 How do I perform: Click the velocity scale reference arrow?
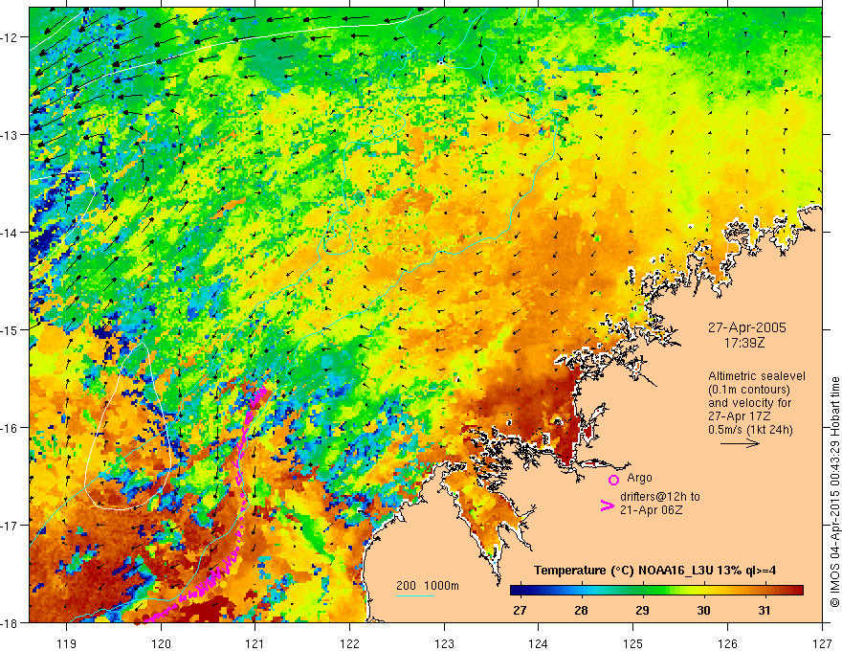739,444
